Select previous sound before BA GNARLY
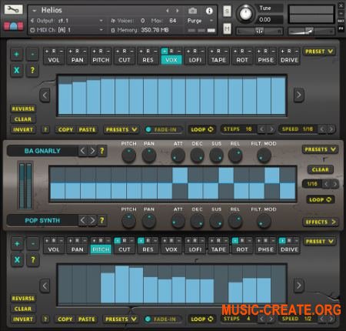The height and width of the screenshot is (331, 346). [x=82, y=151]
